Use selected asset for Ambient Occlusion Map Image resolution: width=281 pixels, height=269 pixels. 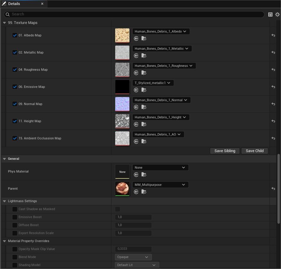click(136, 141)
